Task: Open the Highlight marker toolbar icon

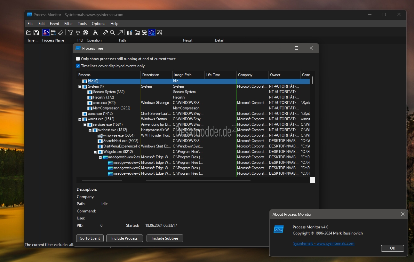Action: point(78,33)
